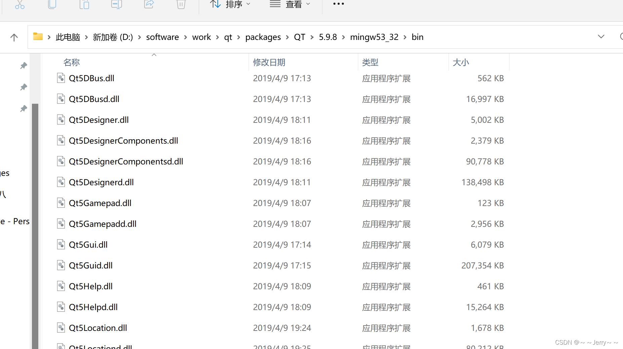Open the address bar dropdown chevron
Image resolution: width=623 pixels, height=349 pixels.
pyautogui.click(x=601, y=37)
